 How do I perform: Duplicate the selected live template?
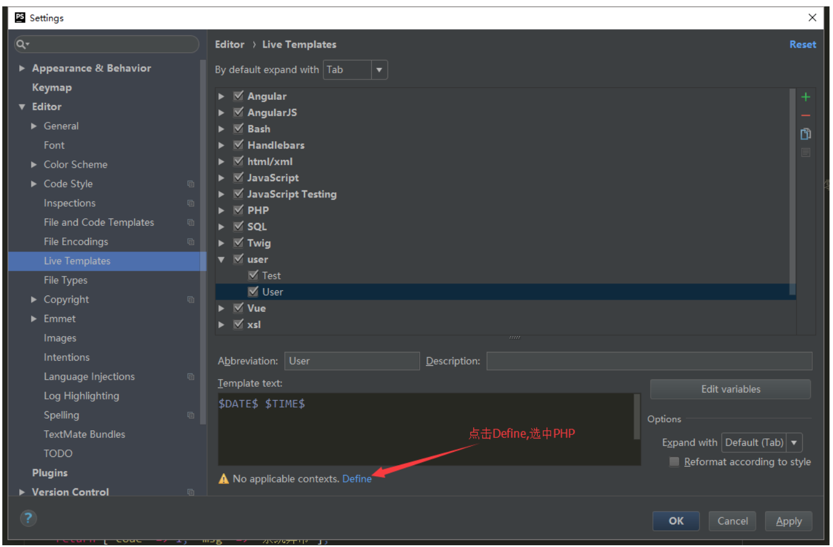[x=806, y=134]
